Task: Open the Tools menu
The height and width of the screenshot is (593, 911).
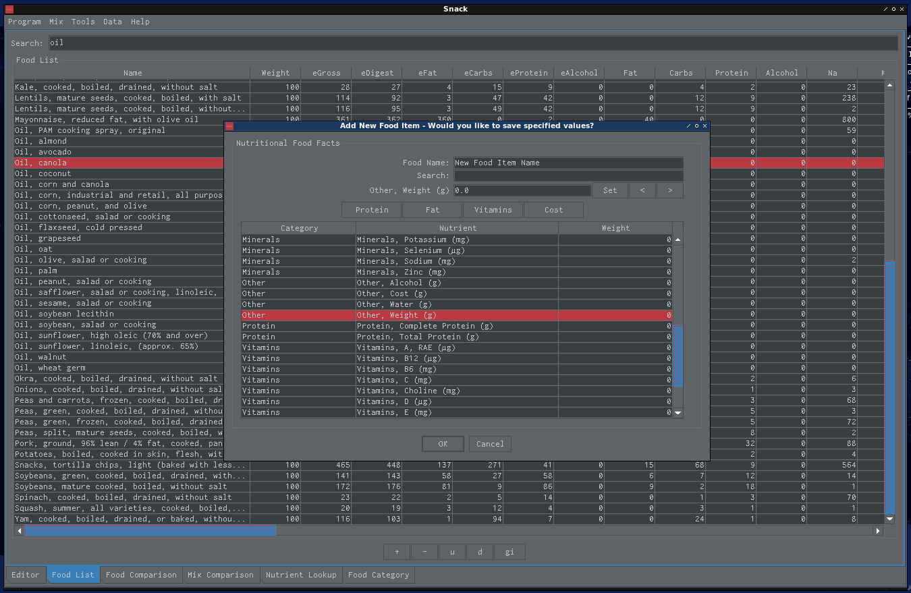Action: pos(83,22)
